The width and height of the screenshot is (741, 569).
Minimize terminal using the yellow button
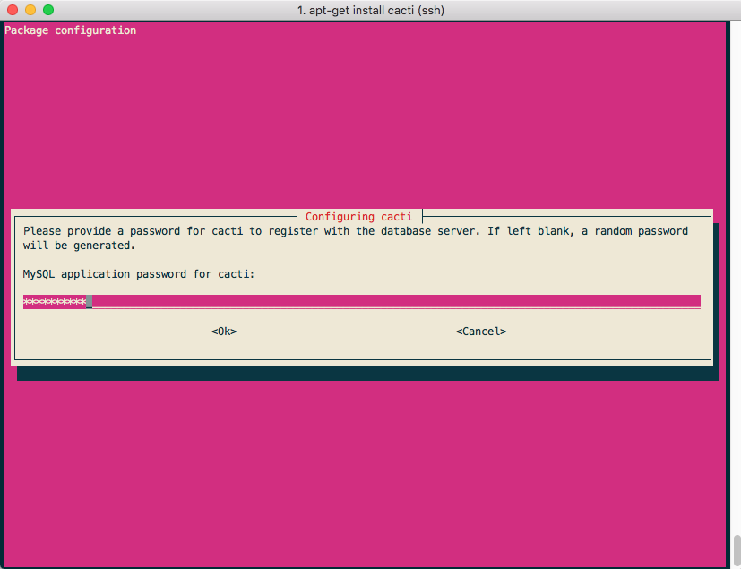click(30, 10)
